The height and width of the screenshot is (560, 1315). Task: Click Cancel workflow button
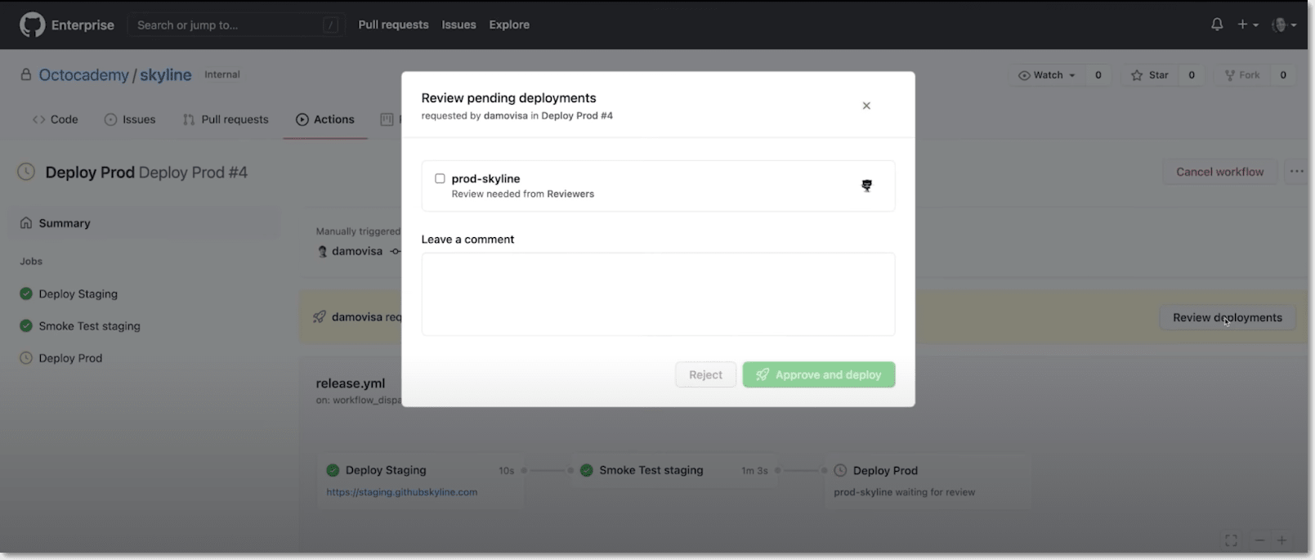pos(1219,172)
